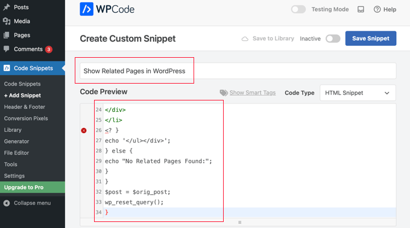
Task: Open the WPCode inbox notifications icon
Action: tap(361, 10)
